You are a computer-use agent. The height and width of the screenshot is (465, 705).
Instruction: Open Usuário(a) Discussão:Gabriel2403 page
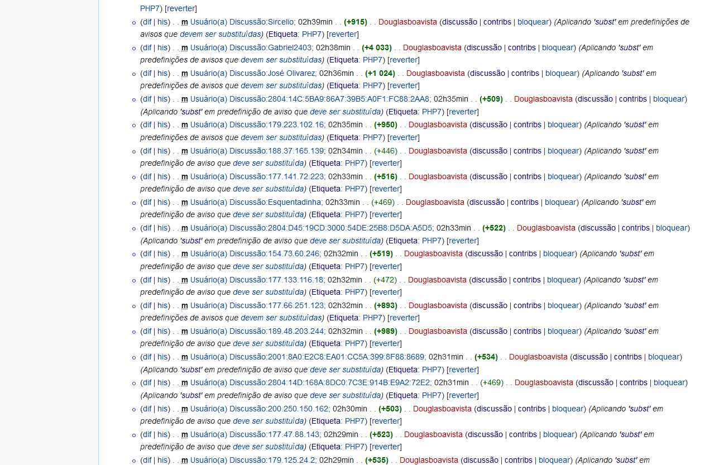[251, 47]
